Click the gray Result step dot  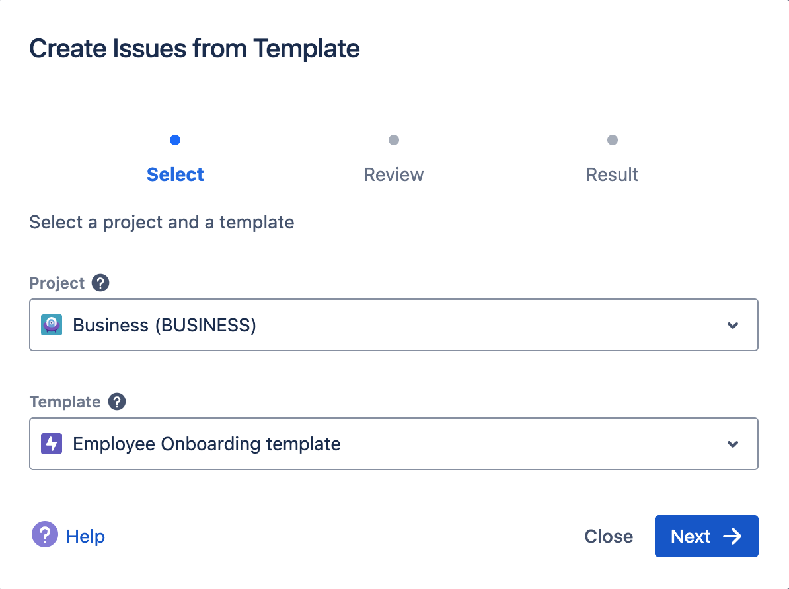[613, 140]
